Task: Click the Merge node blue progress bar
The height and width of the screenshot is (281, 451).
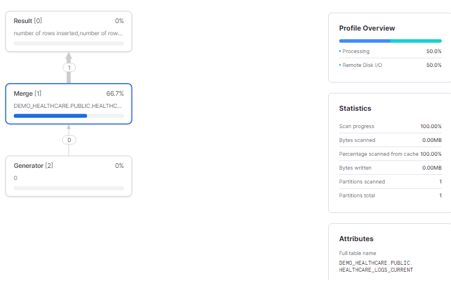Action: coord(50,116)
